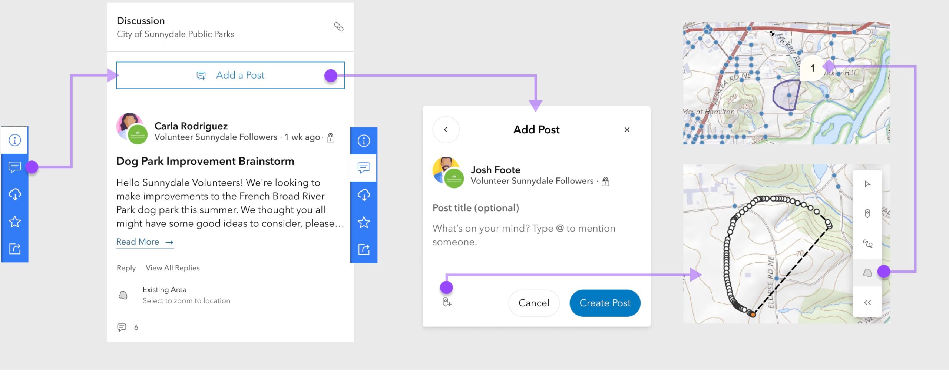Select the pointer arrow map tool

tap(867, 184)
